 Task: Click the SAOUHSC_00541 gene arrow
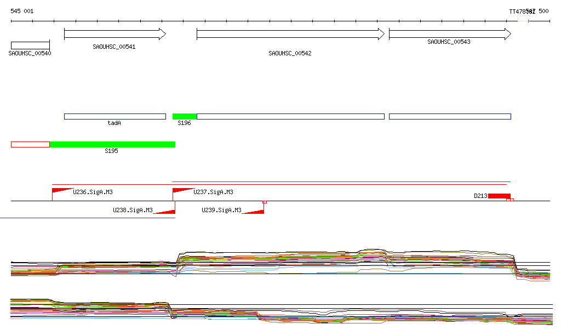[115, 35]
